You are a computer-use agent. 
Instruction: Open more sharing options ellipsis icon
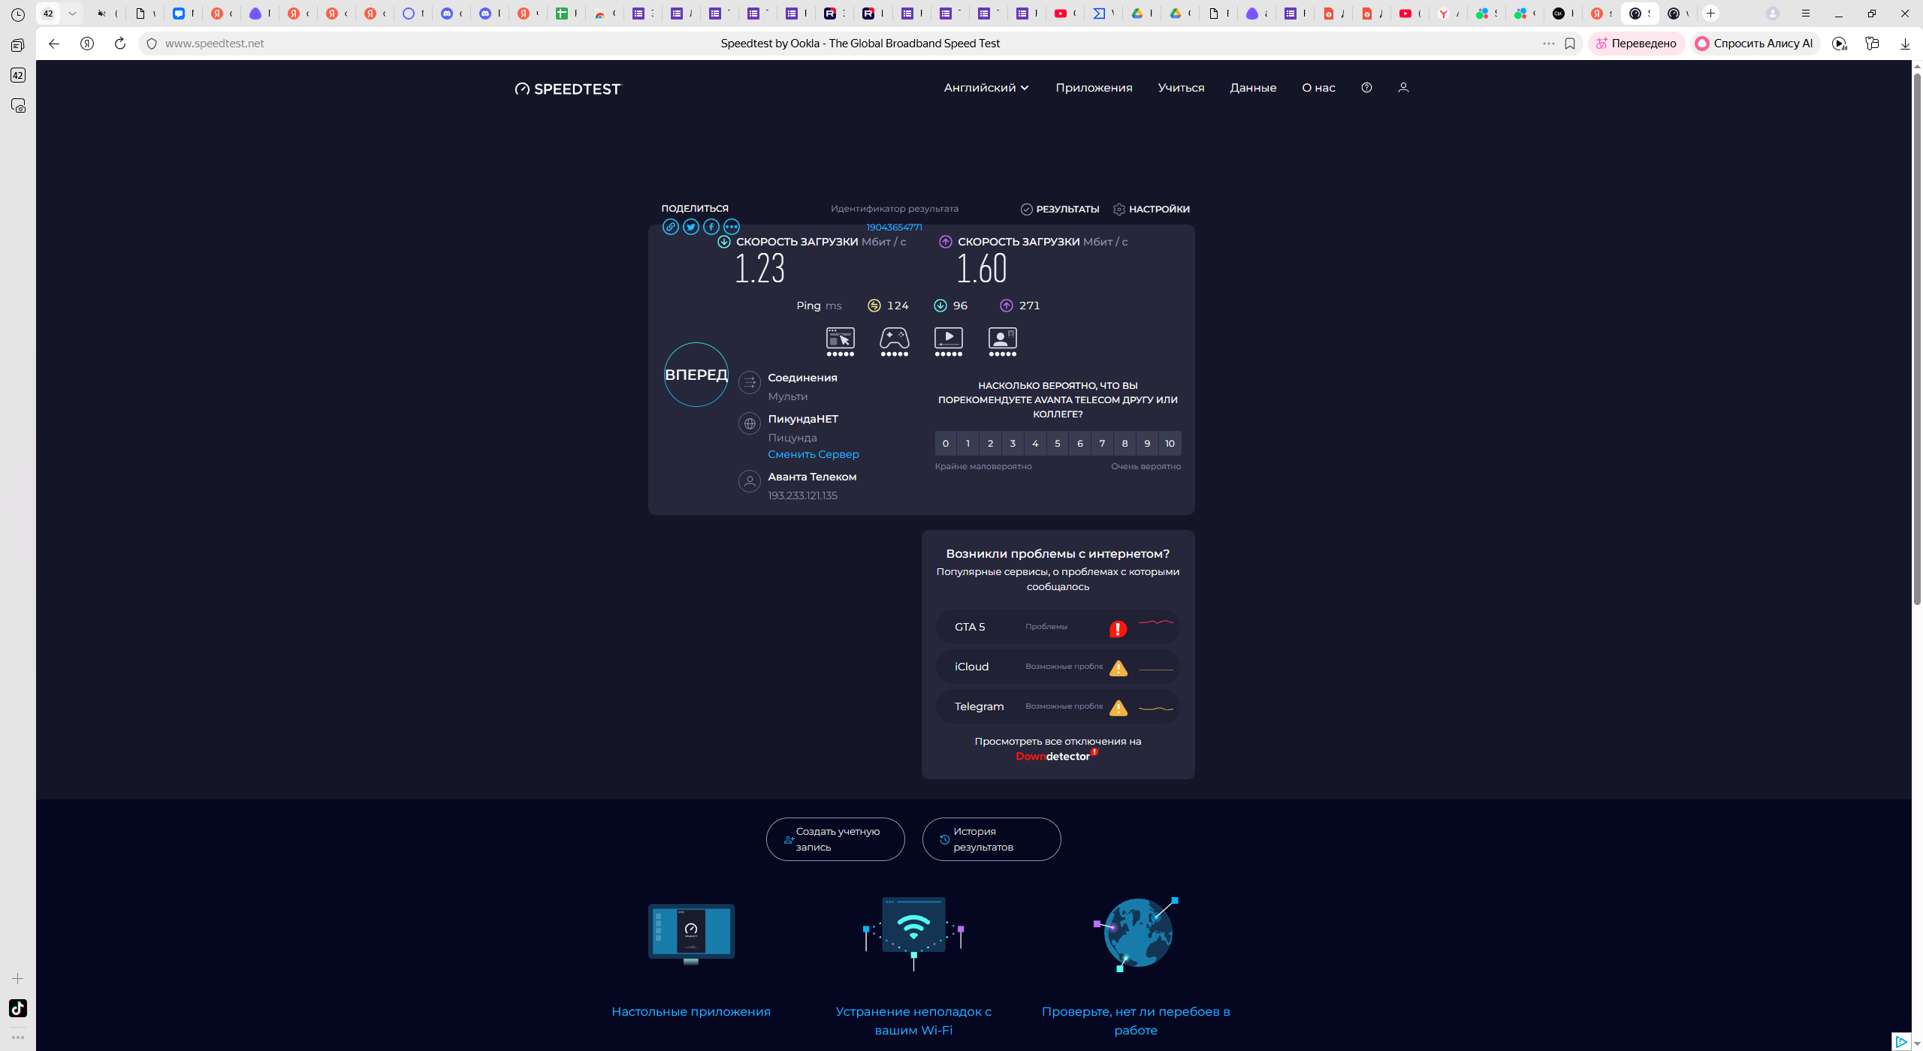(x=731, y=227)
